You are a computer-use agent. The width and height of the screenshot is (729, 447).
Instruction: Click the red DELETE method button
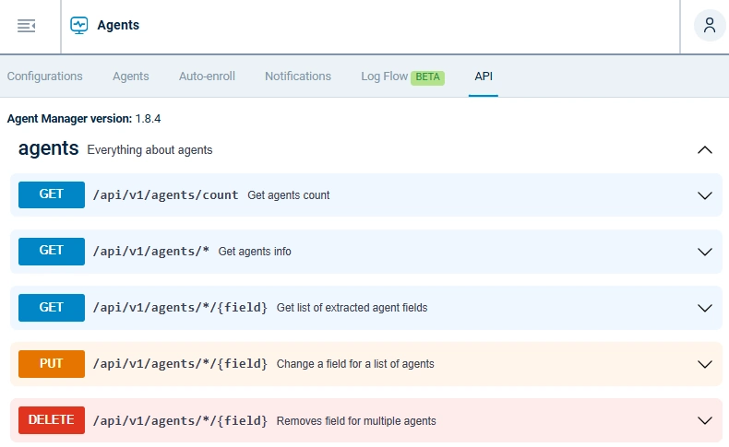tap(52, 419)
